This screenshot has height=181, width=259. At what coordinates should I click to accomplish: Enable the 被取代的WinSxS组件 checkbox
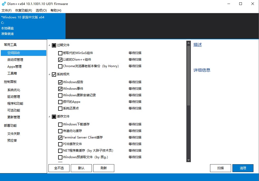(60, 53)
